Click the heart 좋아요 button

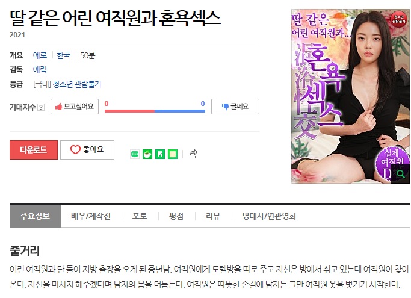click(x=87, y=150)
